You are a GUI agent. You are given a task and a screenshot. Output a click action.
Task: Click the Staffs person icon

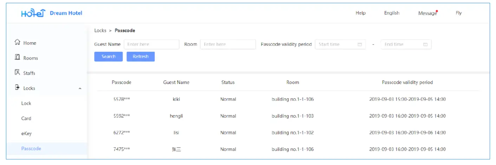pyautogui.click(x=17, y=73)
